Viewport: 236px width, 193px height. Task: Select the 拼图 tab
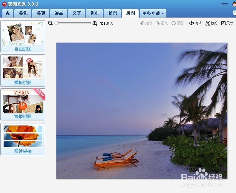click(130, 13)
